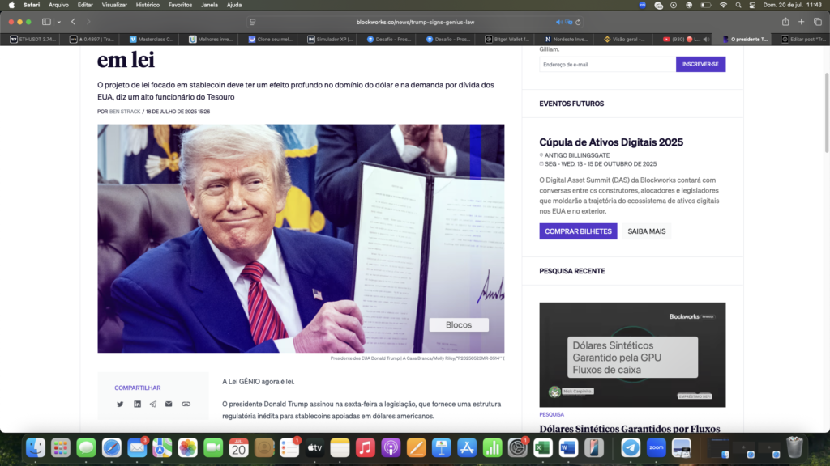The image size is (830, 466).
Task: Open Spotlight search in the menu bar
Action: [738, 6]
